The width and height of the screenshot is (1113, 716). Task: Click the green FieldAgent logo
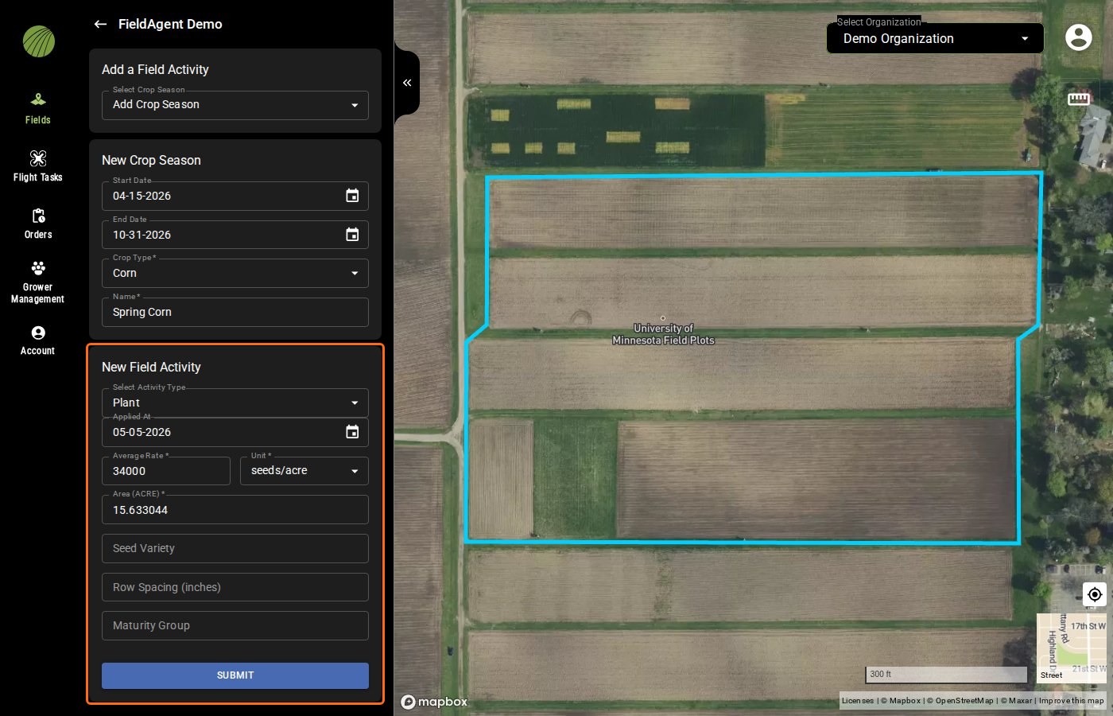click(39, 41)
